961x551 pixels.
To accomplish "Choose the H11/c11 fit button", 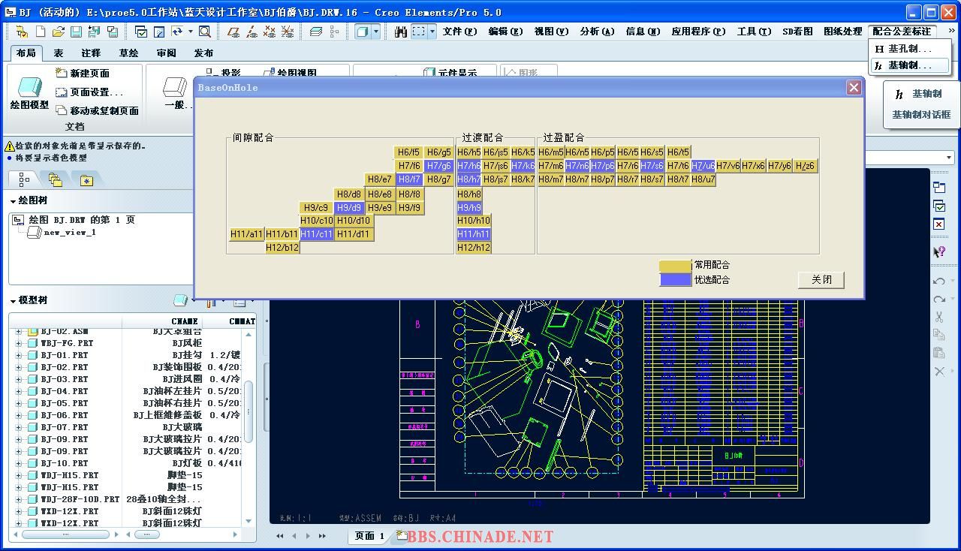I will 316,234.
